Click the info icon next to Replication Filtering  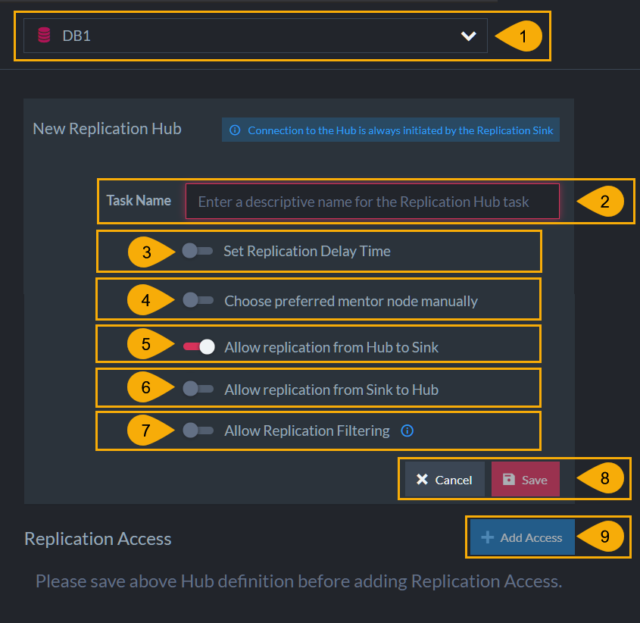coord(407,430)
